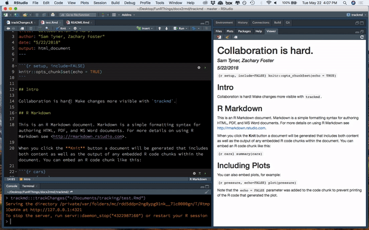Open the Packages tab

click(x=244, y=31)
